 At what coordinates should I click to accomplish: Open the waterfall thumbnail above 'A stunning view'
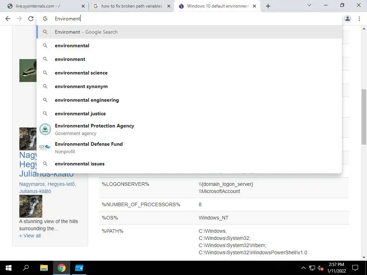pyautogui.click(x=31, y=206)
